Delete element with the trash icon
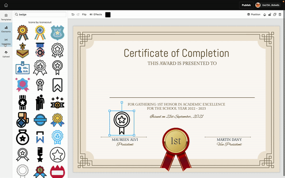 280,15
